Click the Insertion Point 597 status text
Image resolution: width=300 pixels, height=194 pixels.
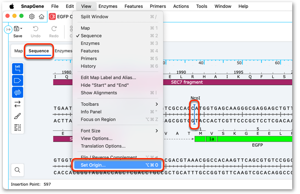[31, 184]
